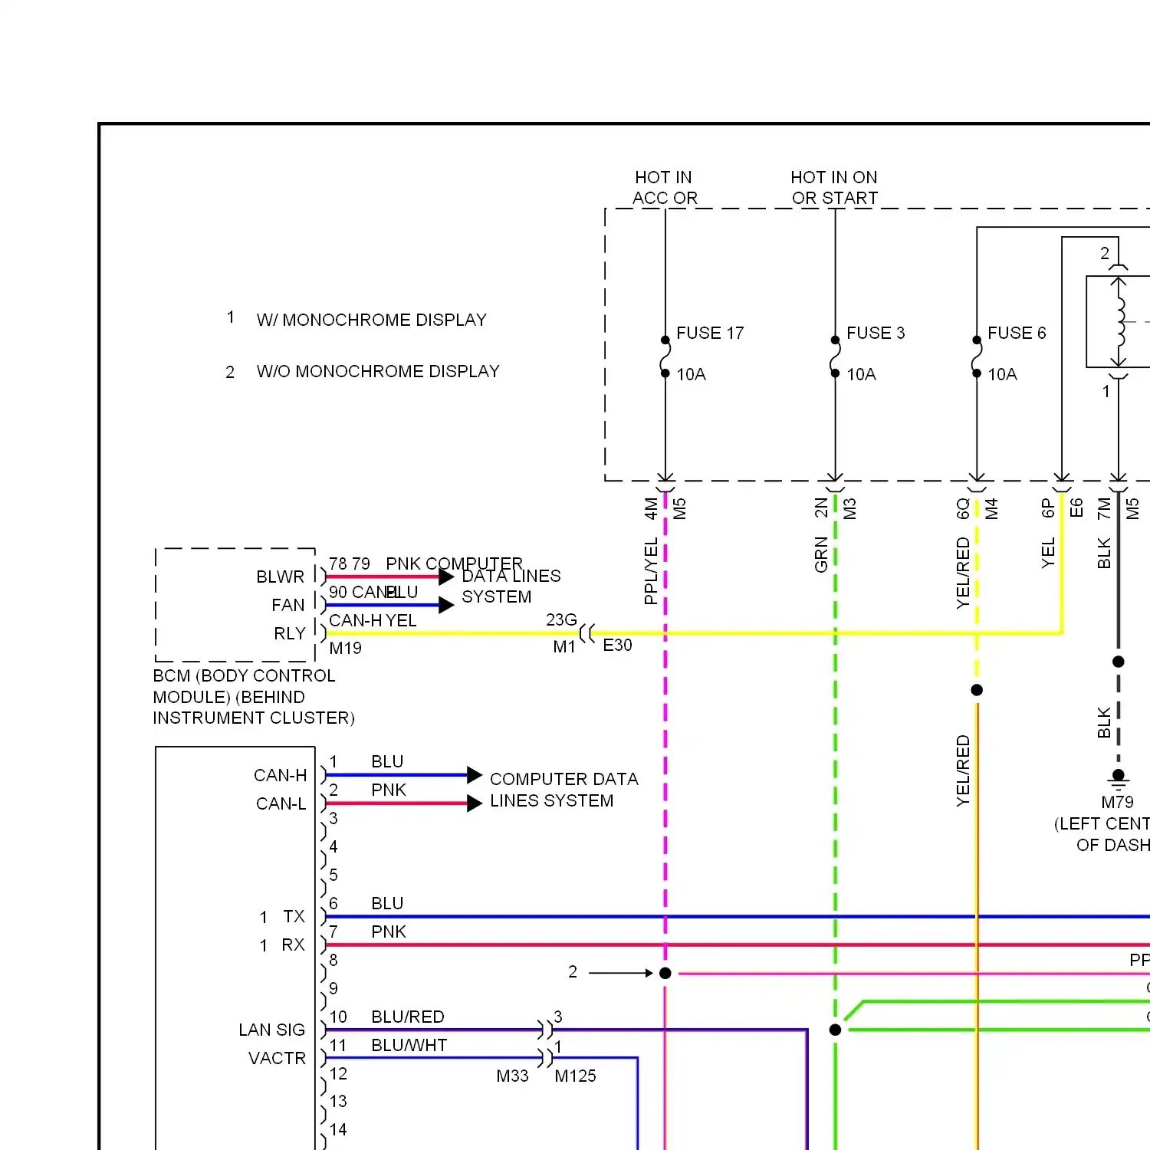Click the splice dot on the YEL/RED wire
Screen dimensions: 1150x1150
pos(977,690)
